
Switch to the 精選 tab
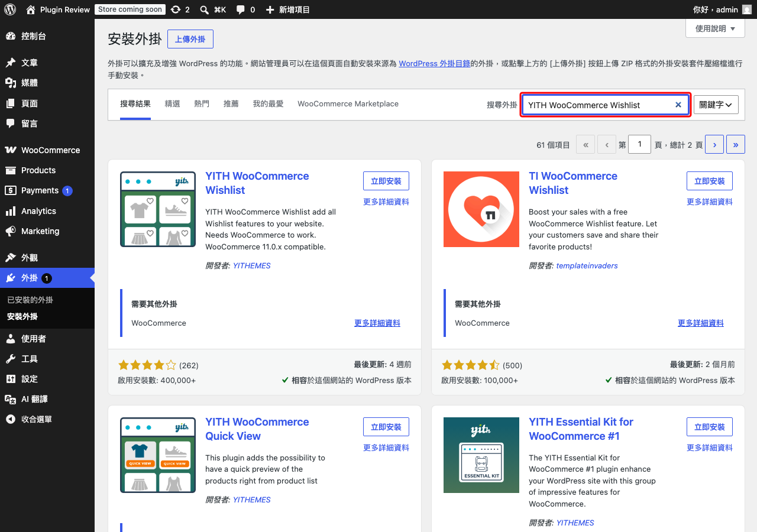pyautogui.click(x=173, y=104)
